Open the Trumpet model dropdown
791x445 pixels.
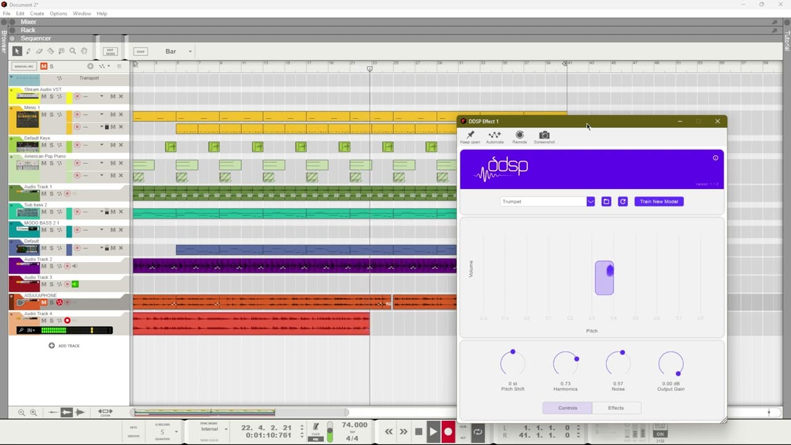(x=591, y=201)
